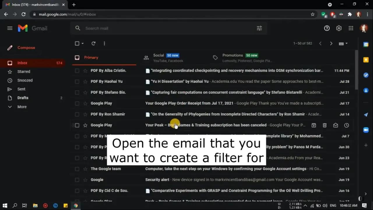
Task: Show search options filter icon
Action: point(259,28)
